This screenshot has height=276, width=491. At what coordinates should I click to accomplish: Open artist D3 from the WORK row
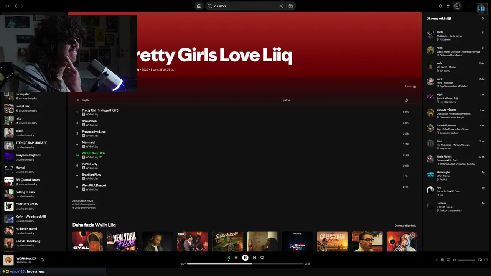click(101, 157)
